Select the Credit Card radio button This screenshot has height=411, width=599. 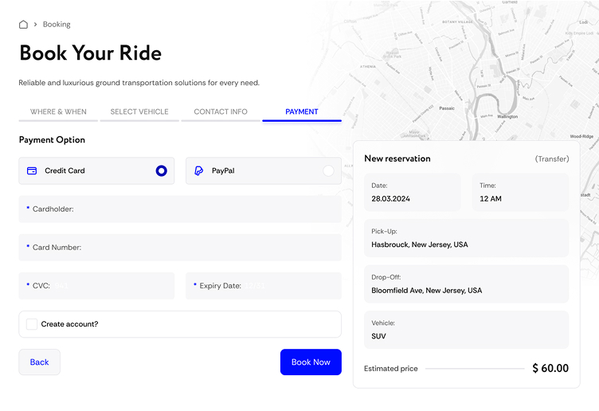(x=162, y=170)
